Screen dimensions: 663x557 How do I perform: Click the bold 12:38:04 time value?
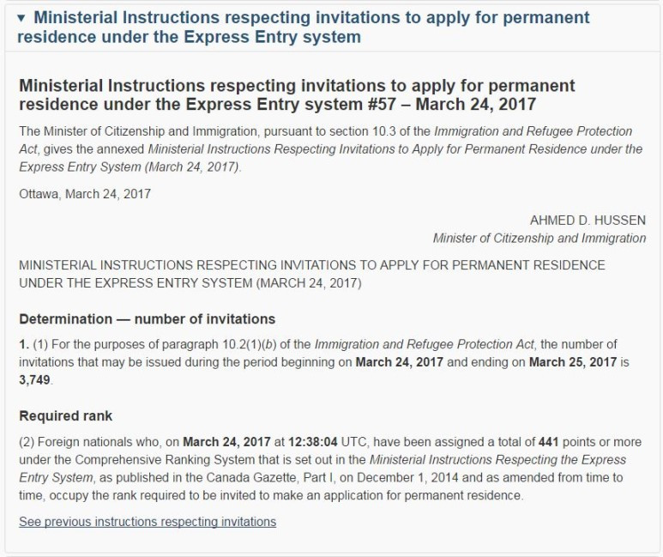coord(313,442)
